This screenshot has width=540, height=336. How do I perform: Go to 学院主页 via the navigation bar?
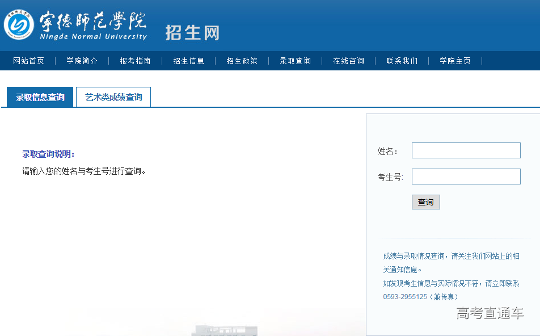455,61
